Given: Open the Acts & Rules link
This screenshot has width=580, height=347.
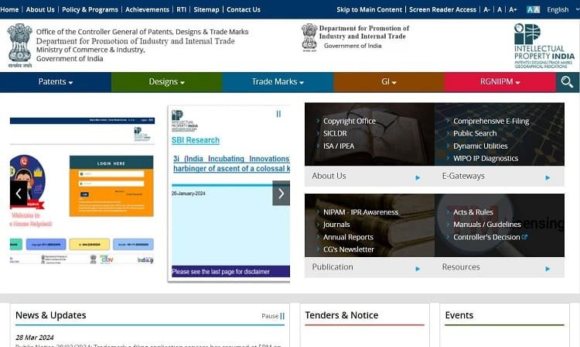Looking at the screenshot, I should (473, 212).
